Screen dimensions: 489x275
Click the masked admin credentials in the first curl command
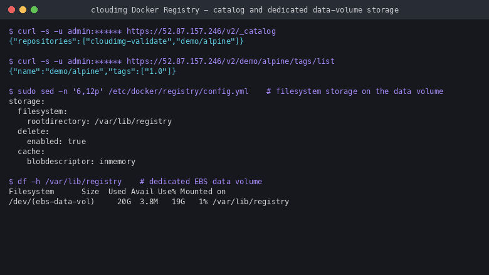[x=95, y=31]
